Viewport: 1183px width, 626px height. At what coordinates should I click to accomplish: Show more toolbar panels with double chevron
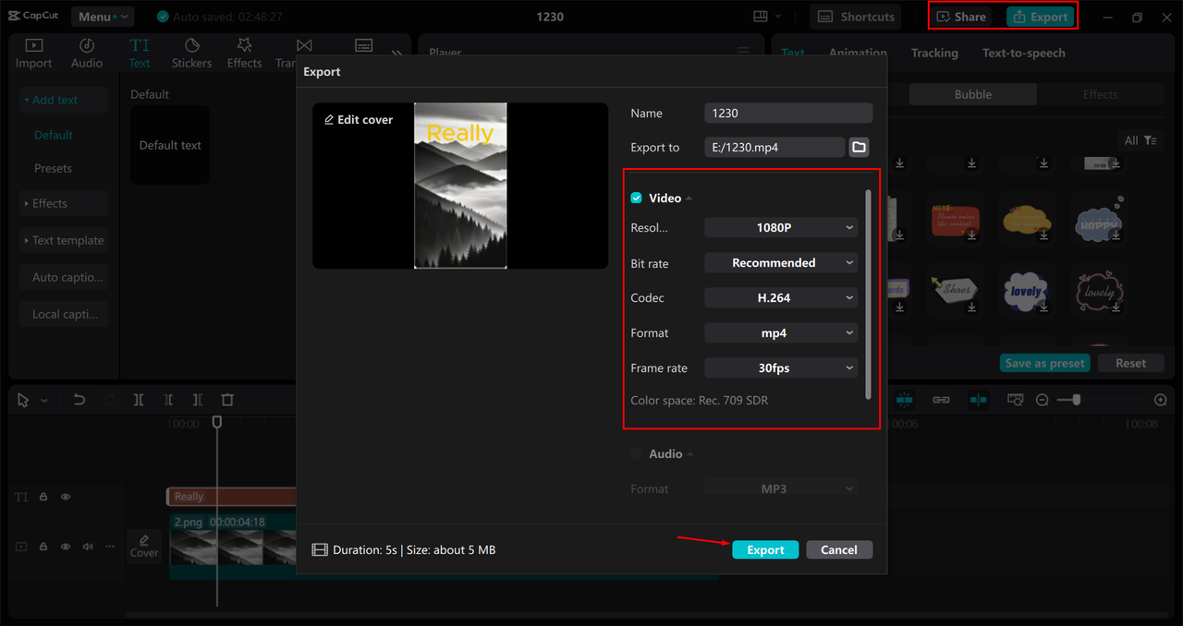pyautogui.click(x=397, y=54)
